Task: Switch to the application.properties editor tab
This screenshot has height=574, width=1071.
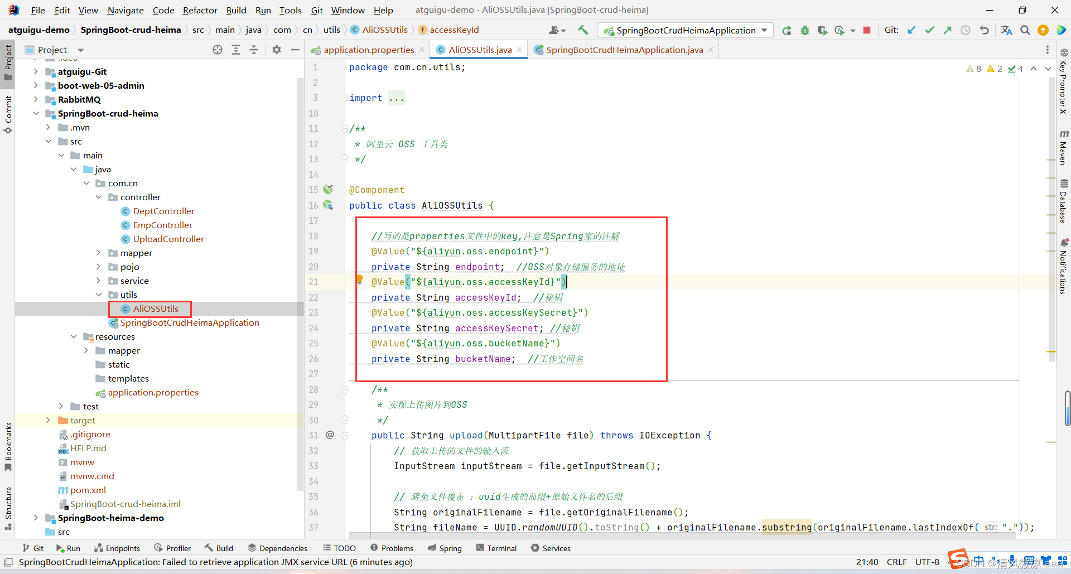Action: point(368,50)
